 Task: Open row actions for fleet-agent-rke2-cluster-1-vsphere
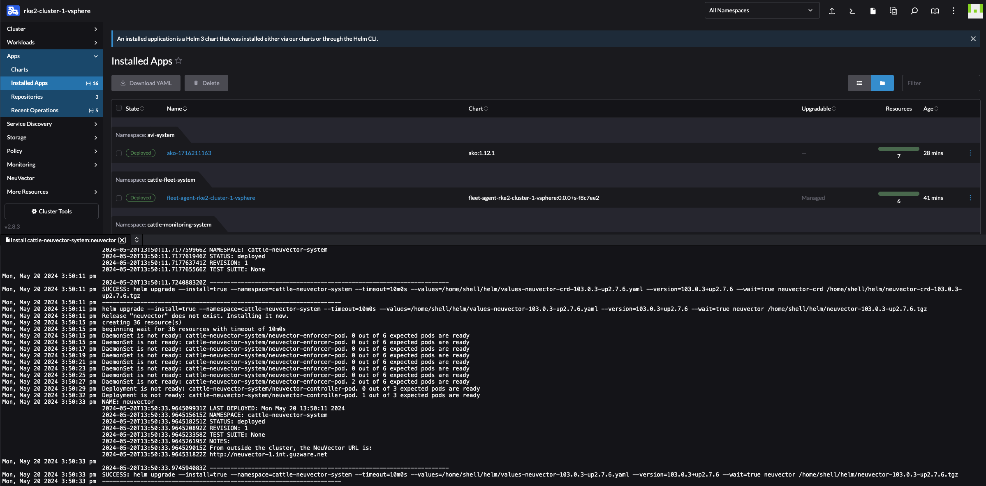pyautogui.click(x=970, y=198)
